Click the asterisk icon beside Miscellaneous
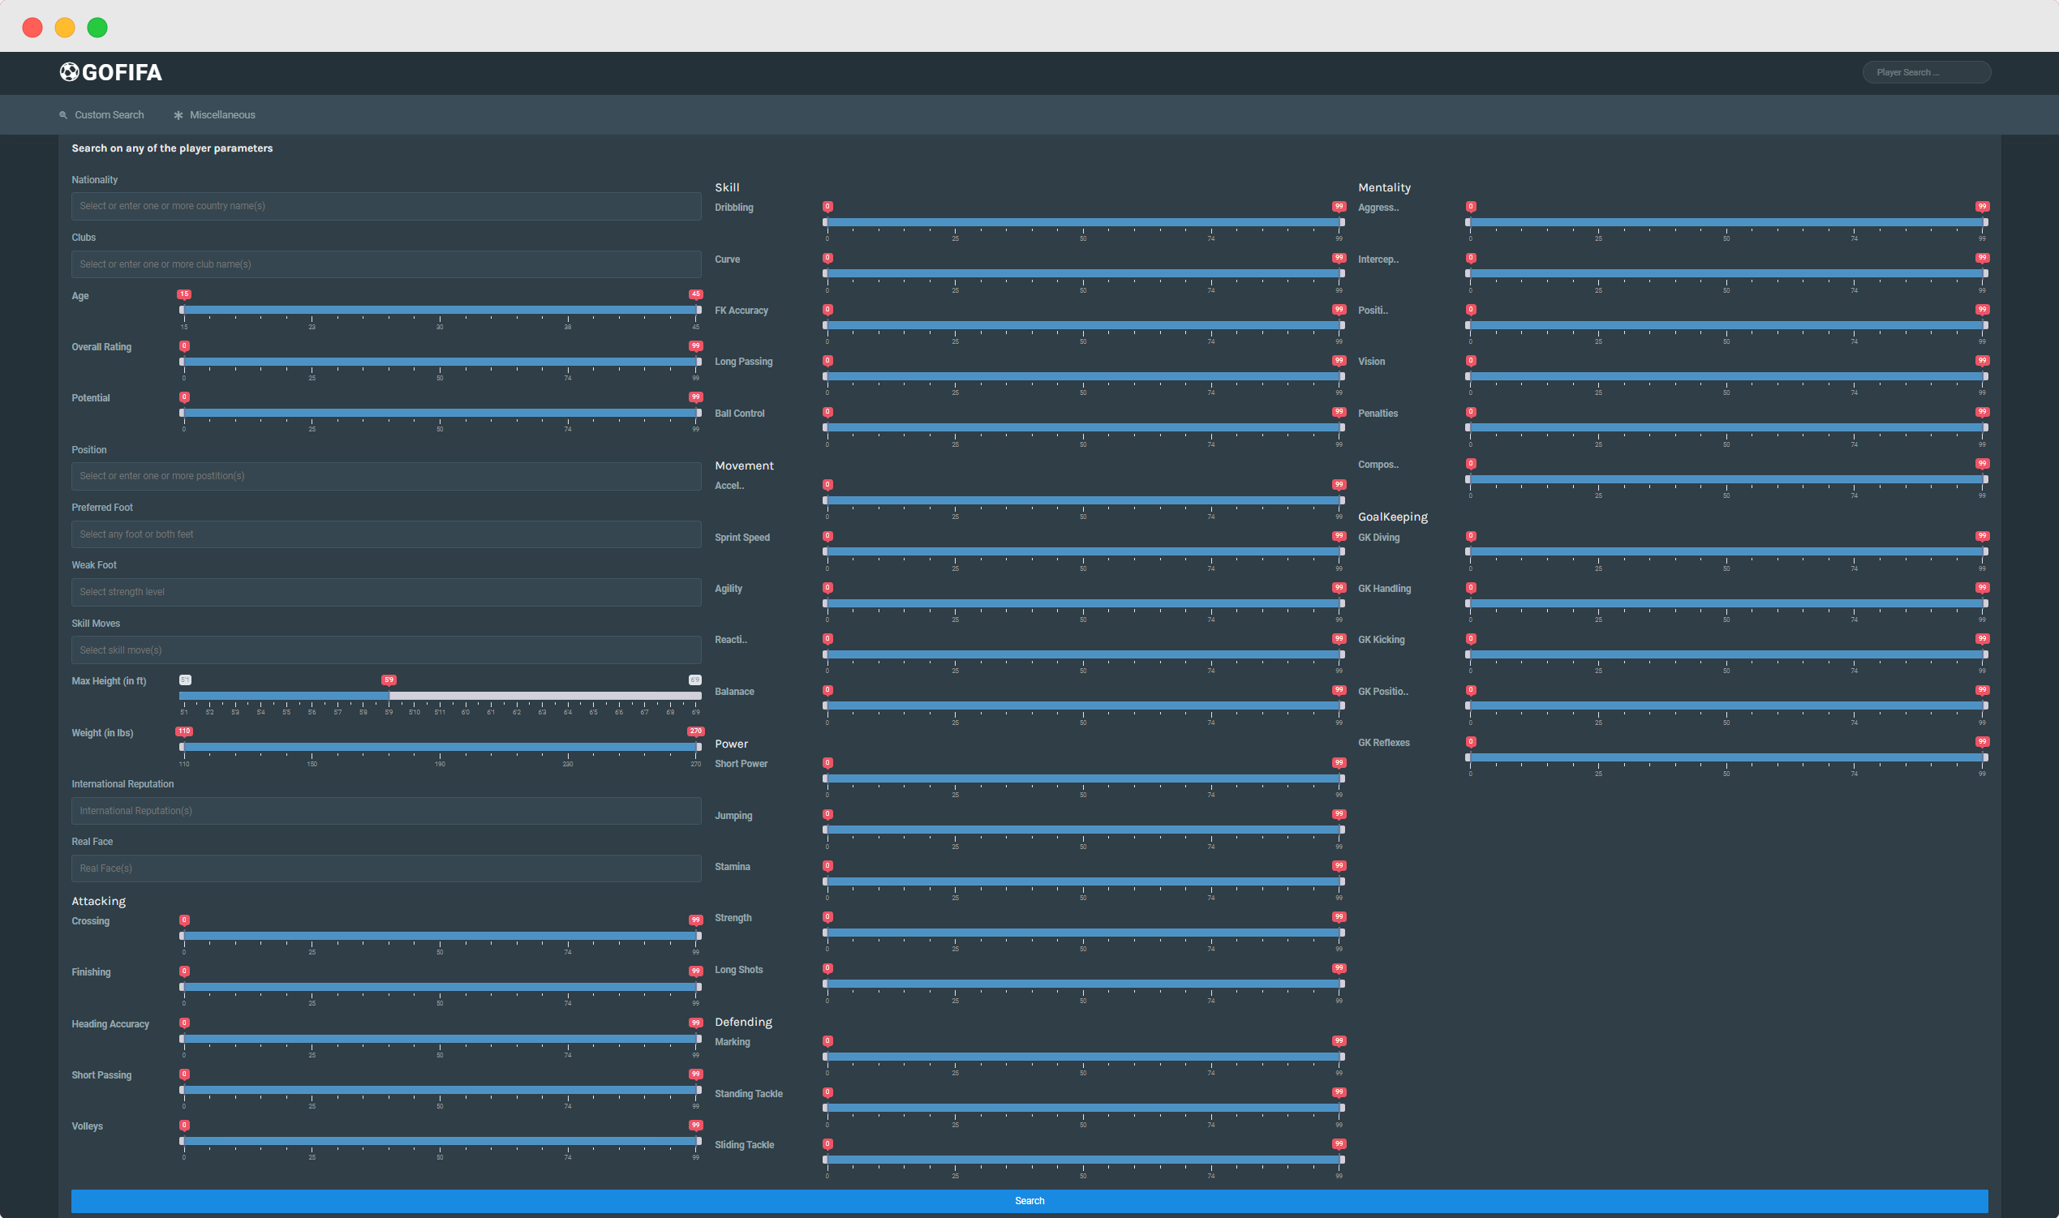 pyautogui.click(x=178, y=116)
